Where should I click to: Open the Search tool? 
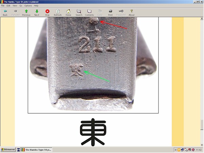79,13
